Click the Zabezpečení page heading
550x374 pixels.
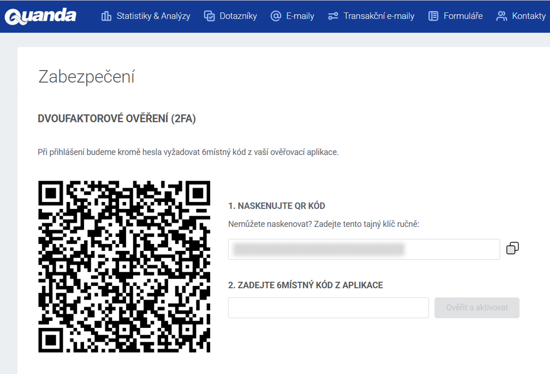tap(86, 77)
